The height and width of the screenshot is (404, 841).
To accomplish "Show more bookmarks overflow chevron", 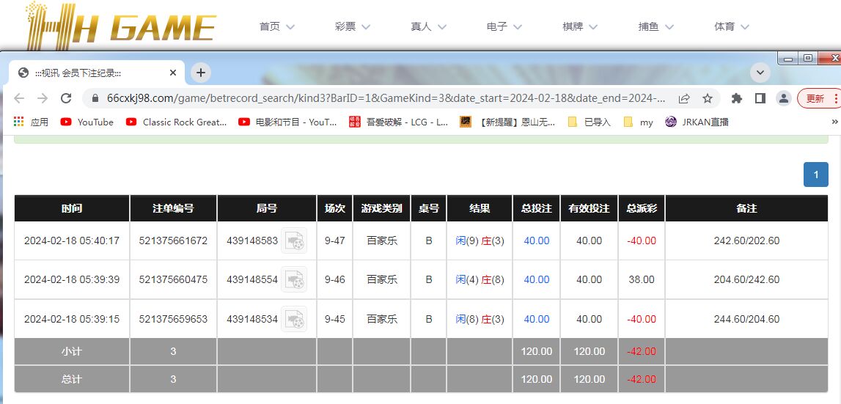I will tap(834, 122).
